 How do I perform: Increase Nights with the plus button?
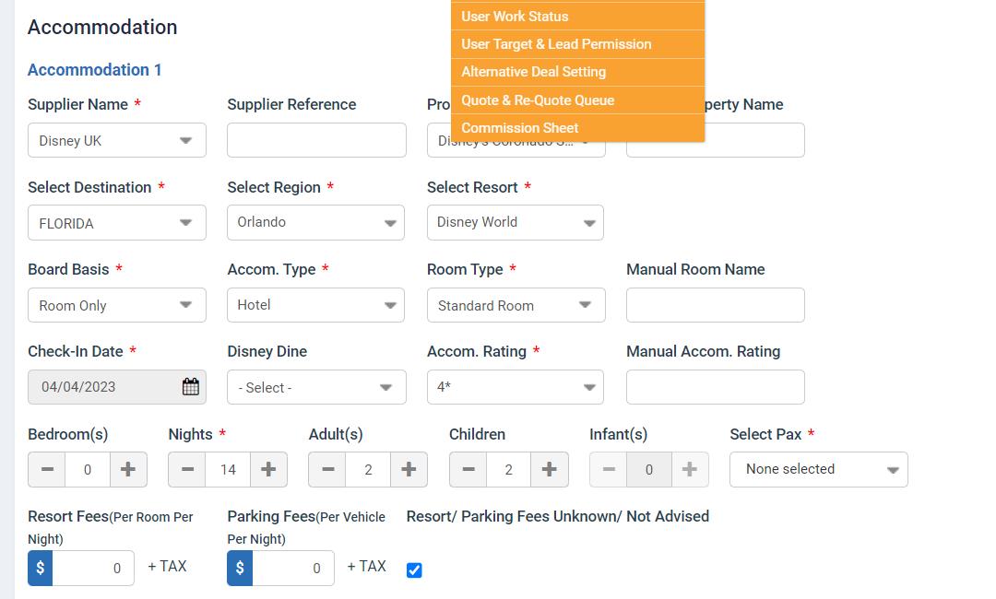pyautogui.click(x=268, y=469)
